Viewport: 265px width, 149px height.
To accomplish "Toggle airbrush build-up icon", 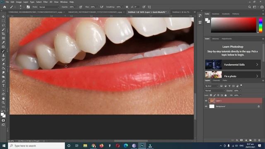I will point(101,7).
